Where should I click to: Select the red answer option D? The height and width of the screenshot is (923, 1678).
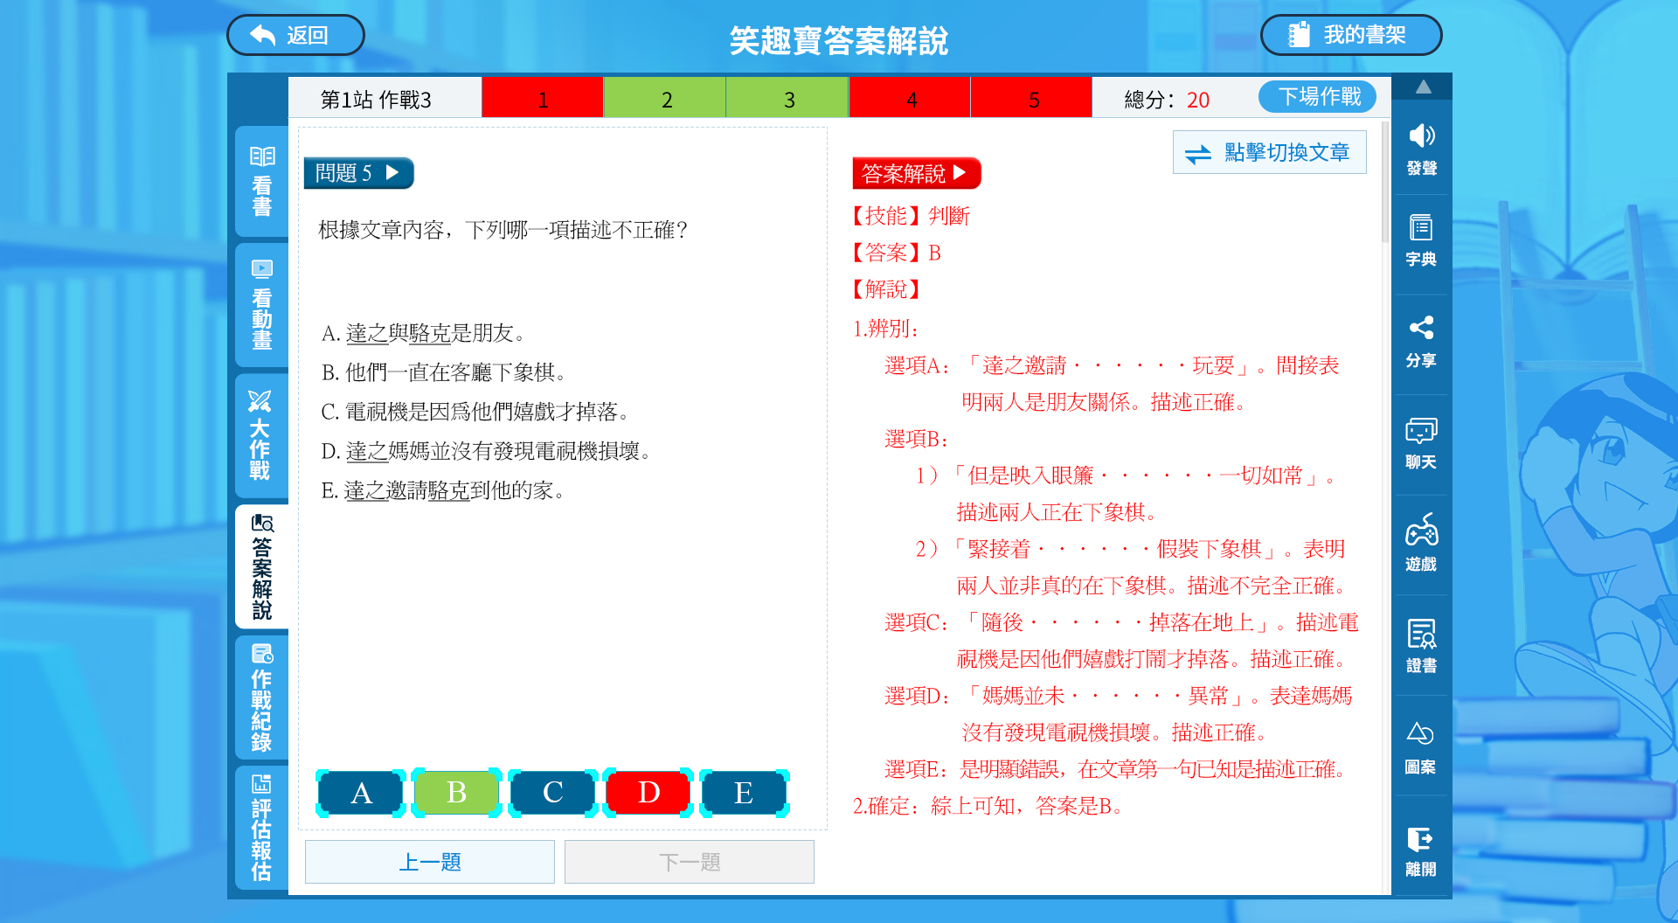pyautogui.click(x=648, y=793)
